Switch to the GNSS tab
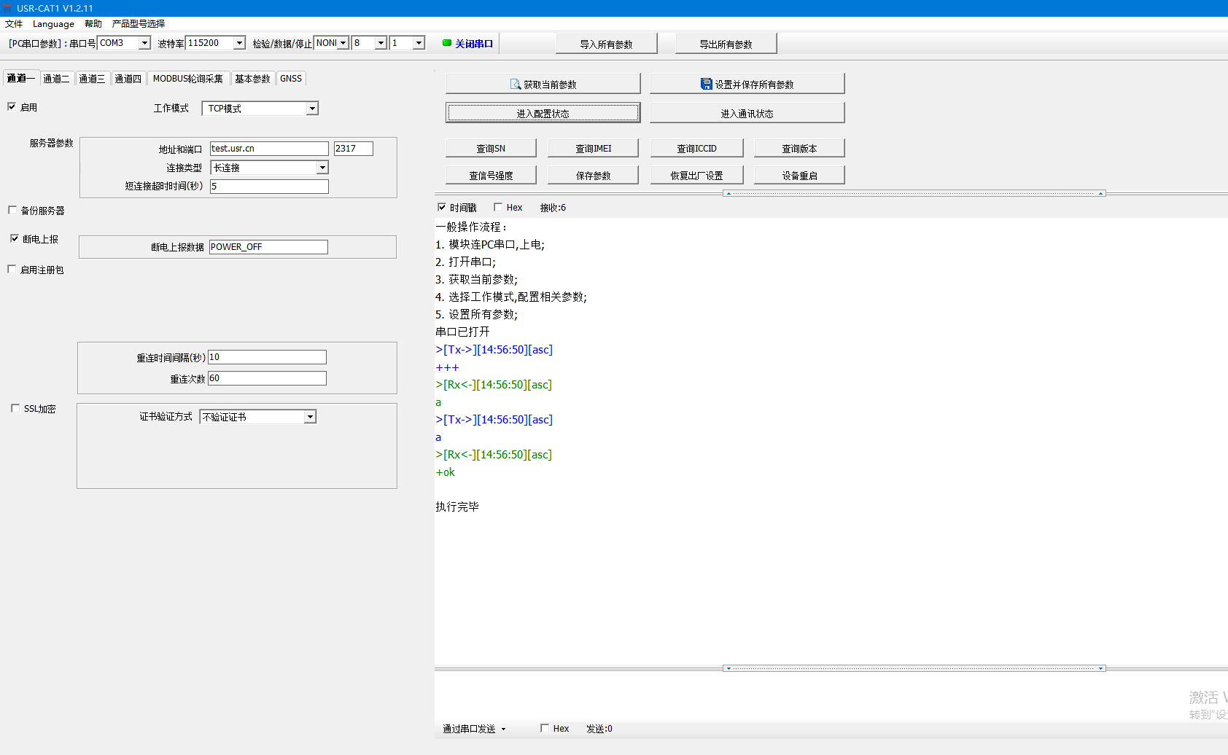The width and height of the screenshot is (1228, 755). (290, 79)
